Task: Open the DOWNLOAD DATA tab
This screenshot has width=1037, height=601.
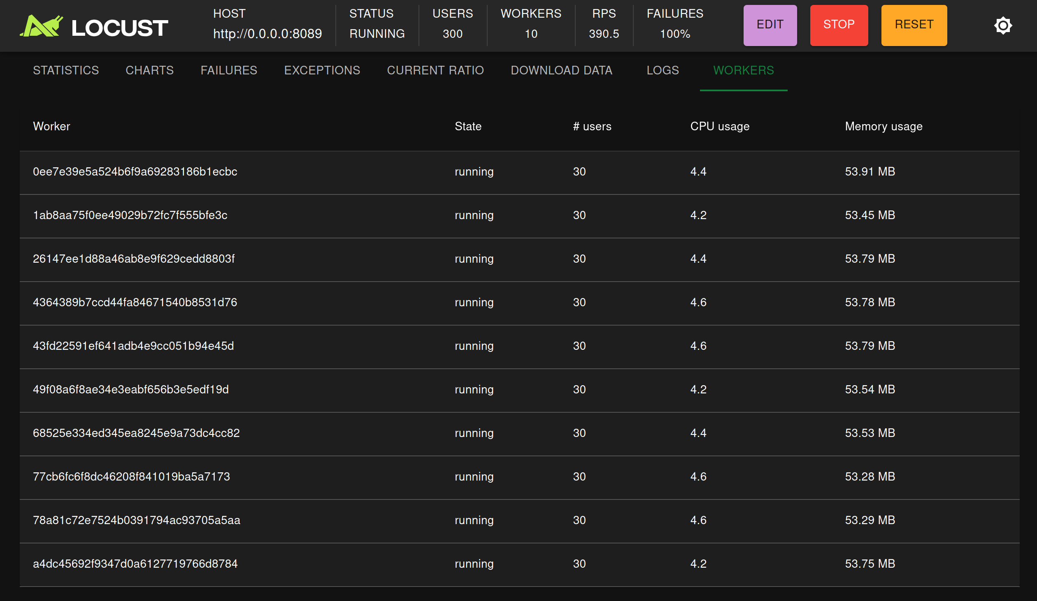Action: point(561,70)
